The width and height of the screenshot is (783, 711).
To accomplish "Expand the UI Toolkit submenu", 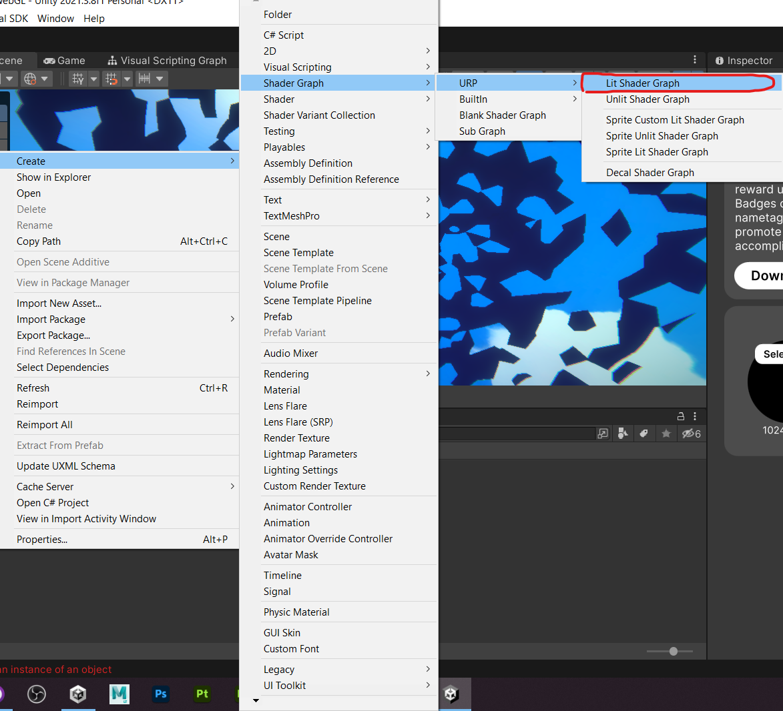I will pos(428,685).
